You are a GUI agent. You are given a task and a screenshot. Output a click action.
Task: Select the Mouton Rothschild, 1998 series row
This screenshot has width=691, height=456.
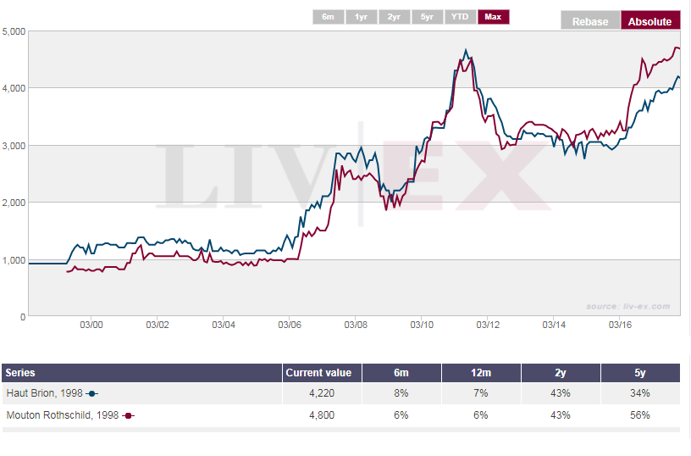click(x=340, y=415)
